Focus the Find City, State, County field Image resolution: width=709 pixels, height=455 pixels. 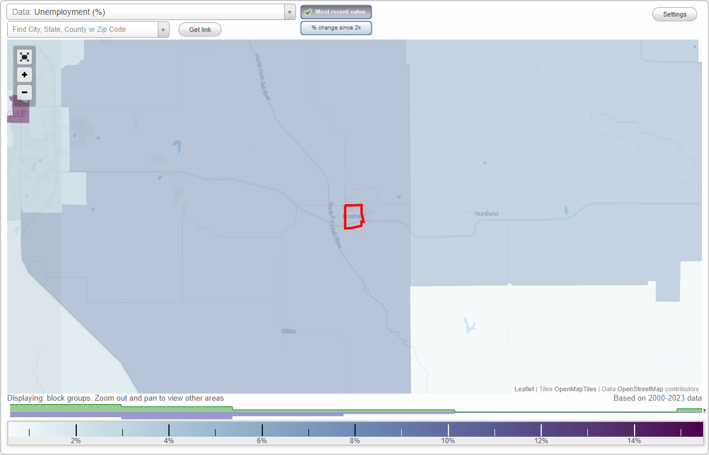pyautogui.click(x=83, y=30)
